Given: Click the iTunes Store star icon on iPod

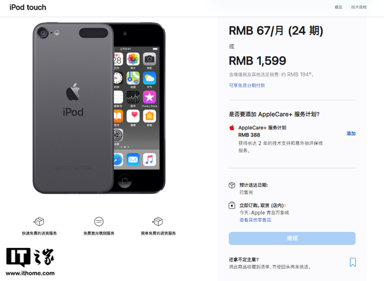Looking at the screenshot, I should tap(149, 97).
